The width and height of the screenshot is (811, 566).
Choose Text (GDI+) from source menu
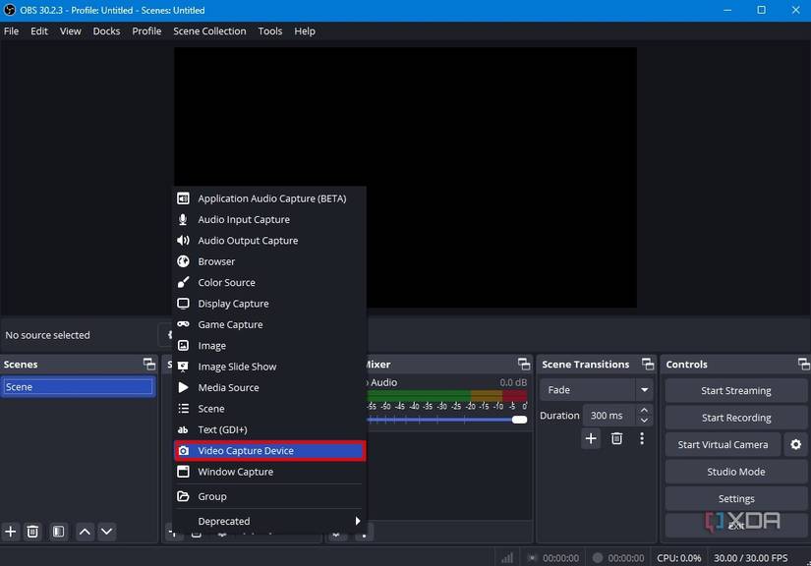click(x=270, y=429)
